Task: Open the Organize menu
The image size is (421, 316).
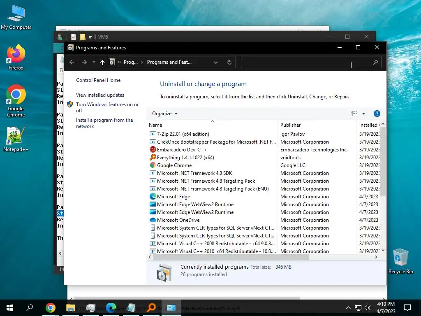Action: (x=165, y=114)
